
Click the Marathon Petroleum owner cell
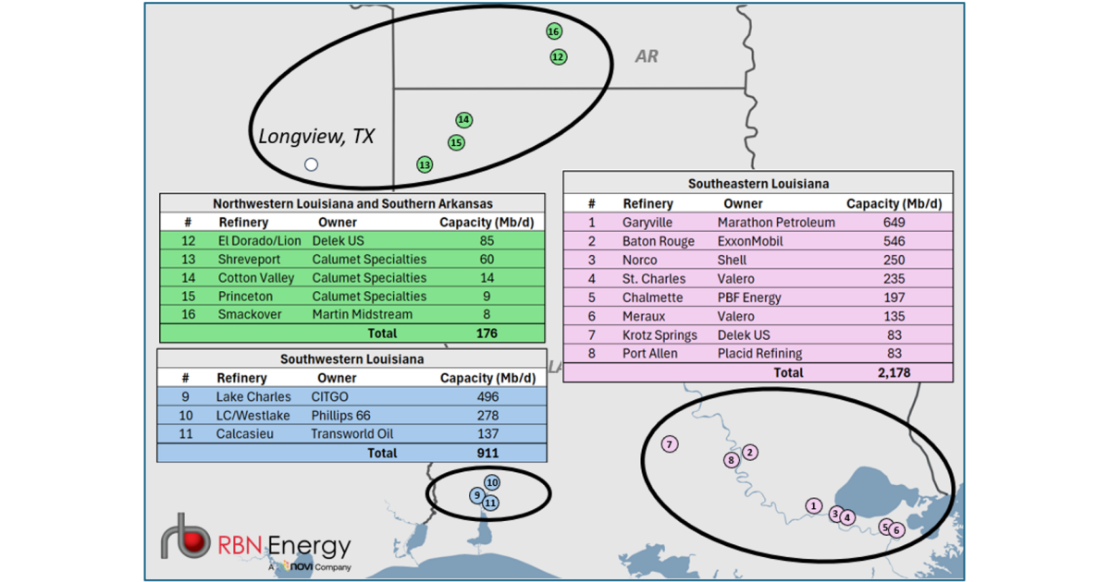776,222
